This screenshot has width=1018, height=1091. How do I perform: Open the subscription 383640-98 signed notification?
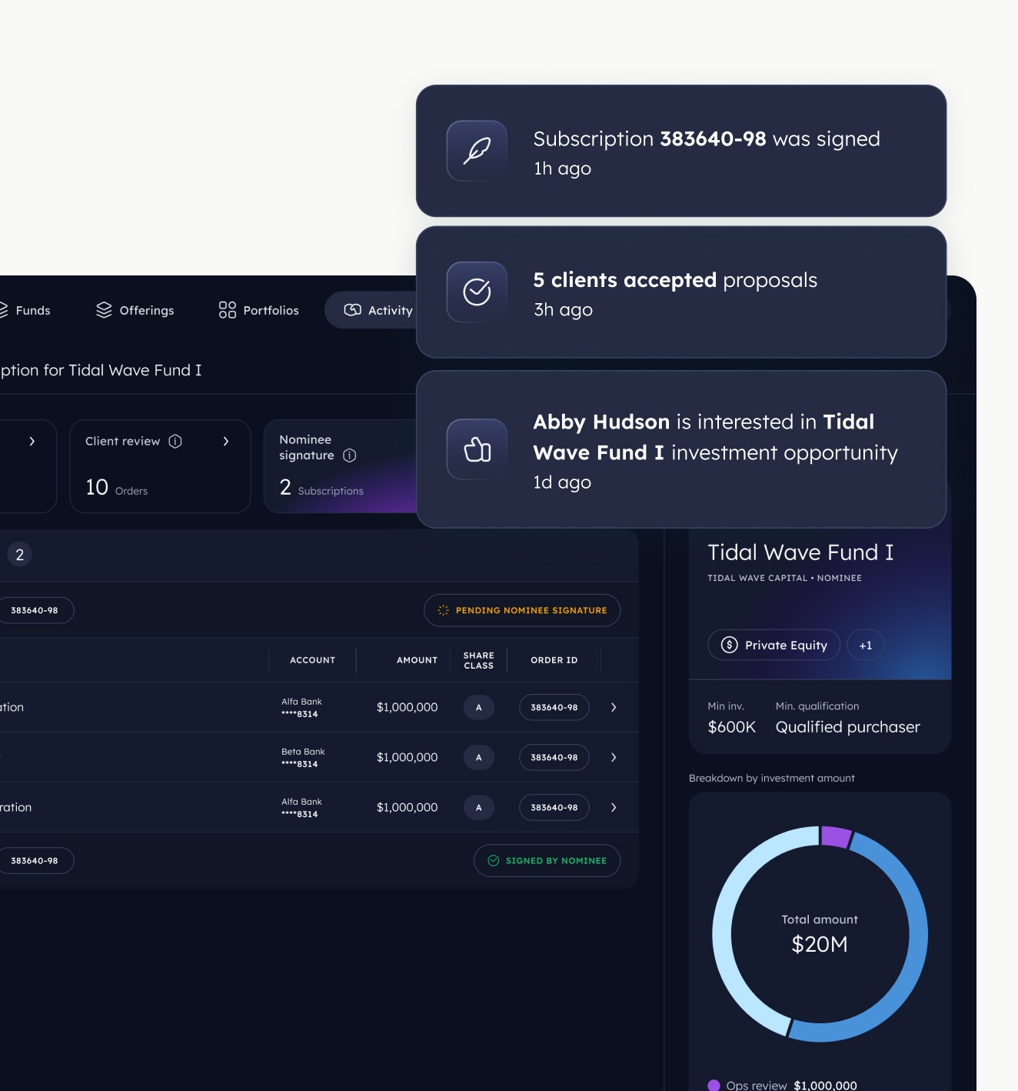[x=681, y=151]
